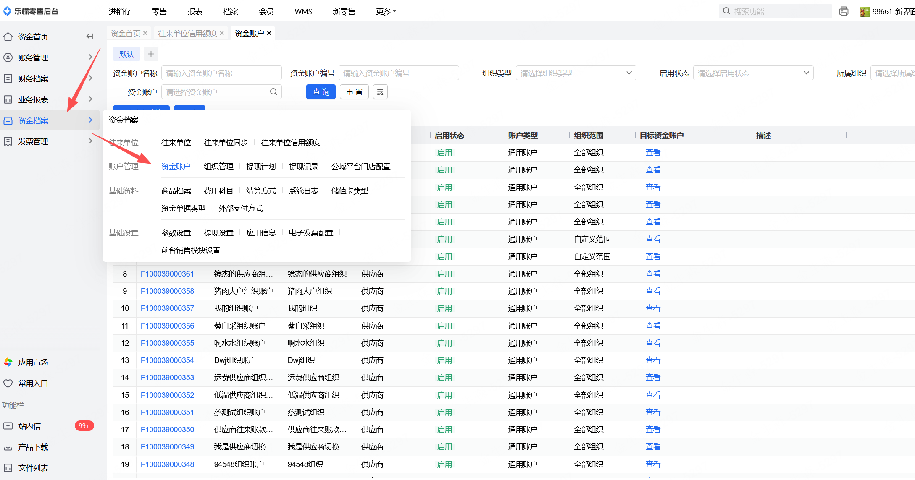
Task: Close the 资金首页 tab
Action: [x=145, y=33]
